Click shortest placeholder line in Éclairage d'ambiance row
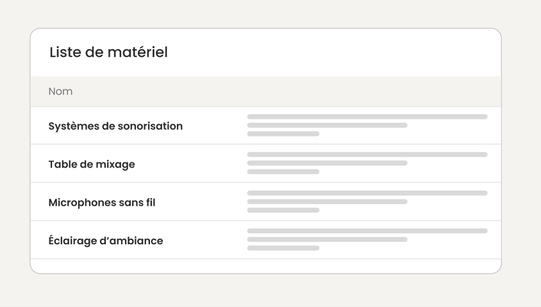 [x=283, y=248]
